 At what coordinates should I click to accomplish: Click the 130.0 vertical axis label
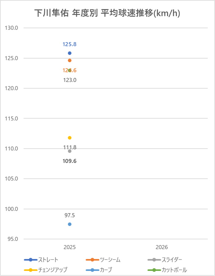(x=12, y=28)
